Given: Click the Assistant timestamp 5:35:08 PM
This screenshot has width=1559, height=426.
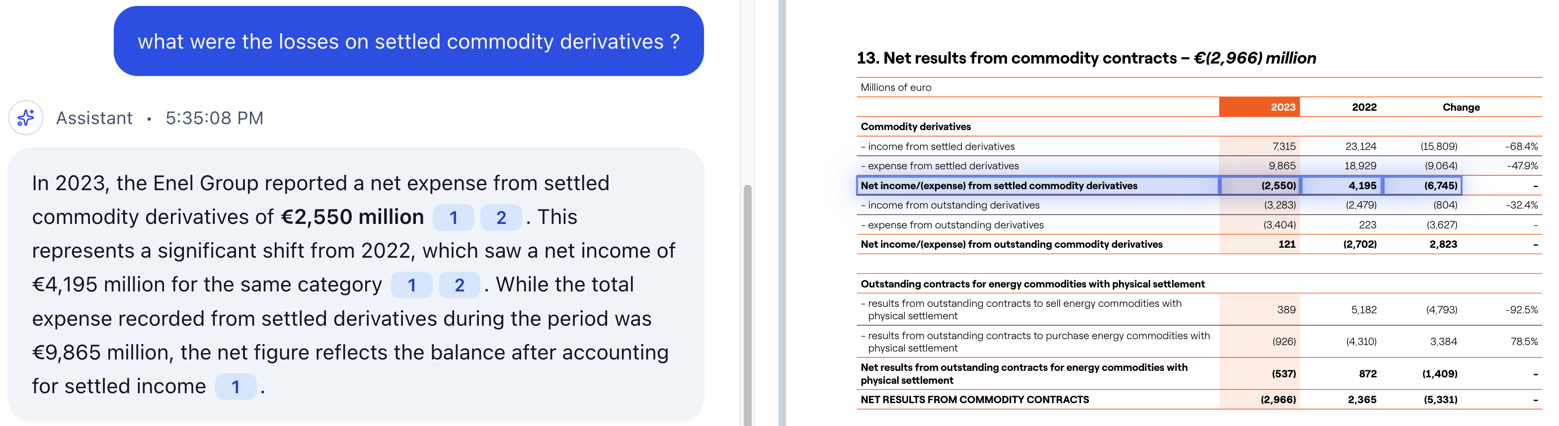Looking at the screenshot, I should coord(214,117).
